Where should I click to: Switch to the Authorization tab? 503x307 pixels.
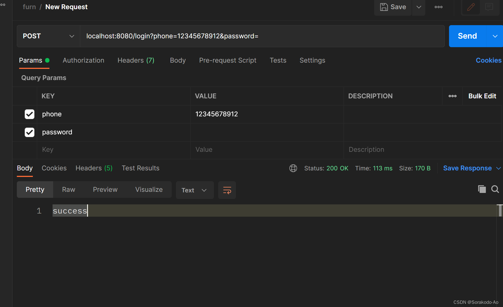pyautogui.click(x=83, y=60)
